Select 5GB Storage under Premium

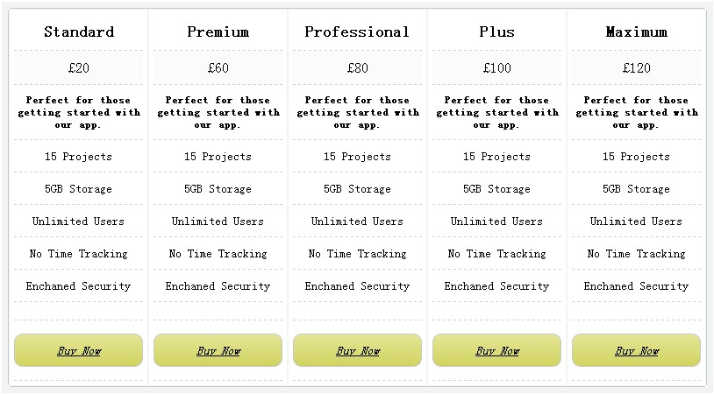(x=218, y=189)
